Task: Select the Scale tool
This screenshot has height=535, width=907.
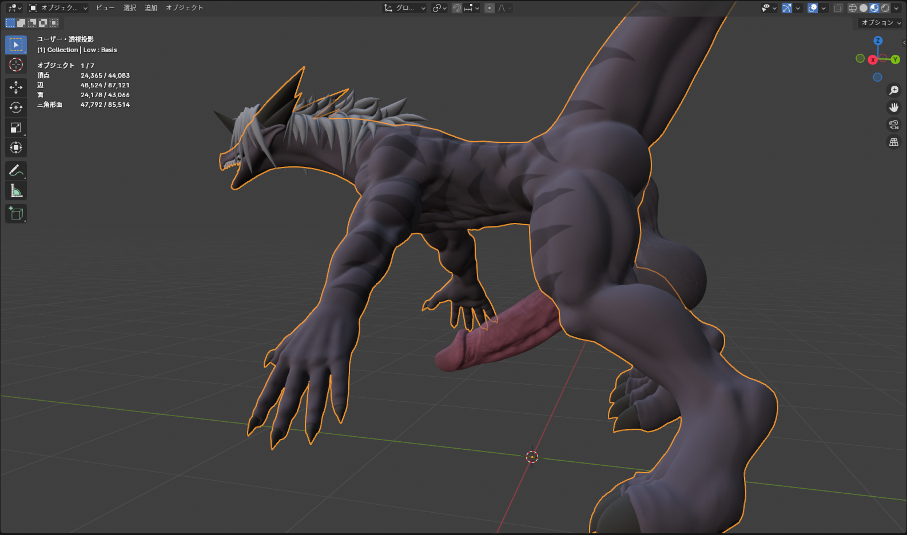Action: 16,127
